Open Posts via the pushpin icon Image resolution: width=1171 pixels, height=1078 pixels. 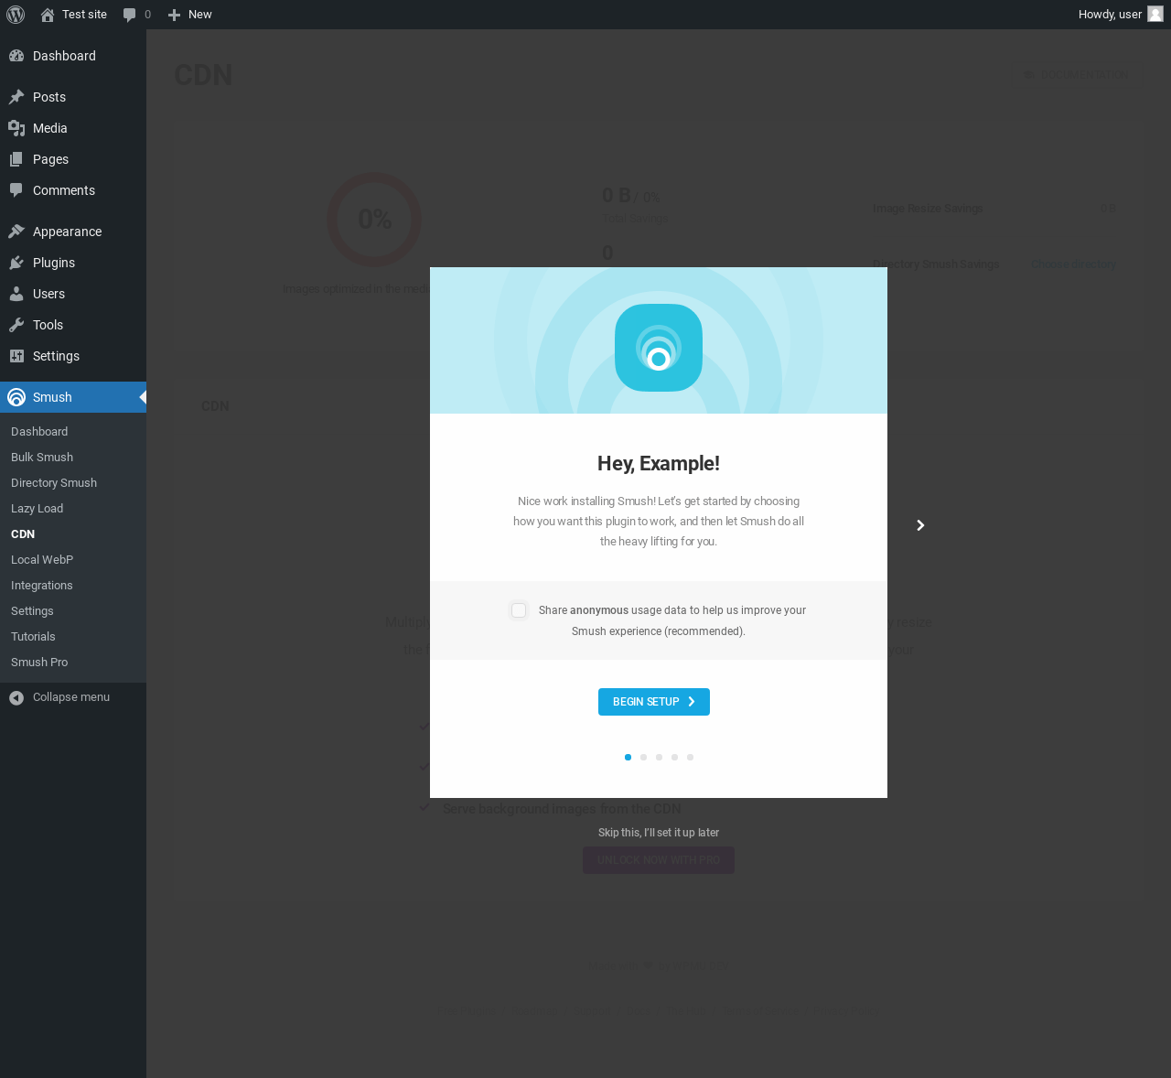16,97
